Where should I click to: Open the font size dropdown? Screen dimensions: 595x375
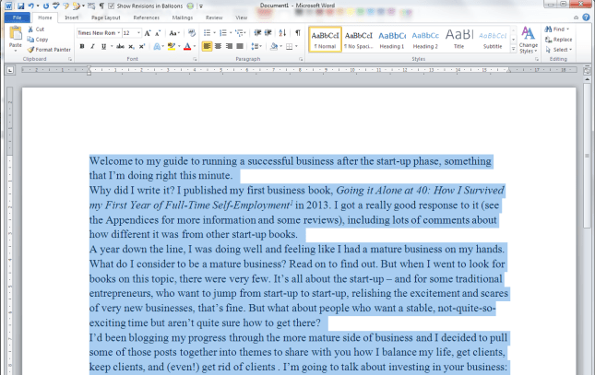coord(138,33)
